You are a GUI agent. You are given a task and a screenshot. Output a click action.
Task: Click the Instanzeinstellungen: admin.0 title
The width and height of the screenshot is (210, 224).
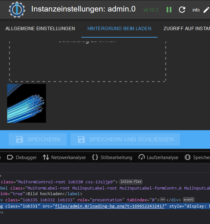tap(84, 9)
